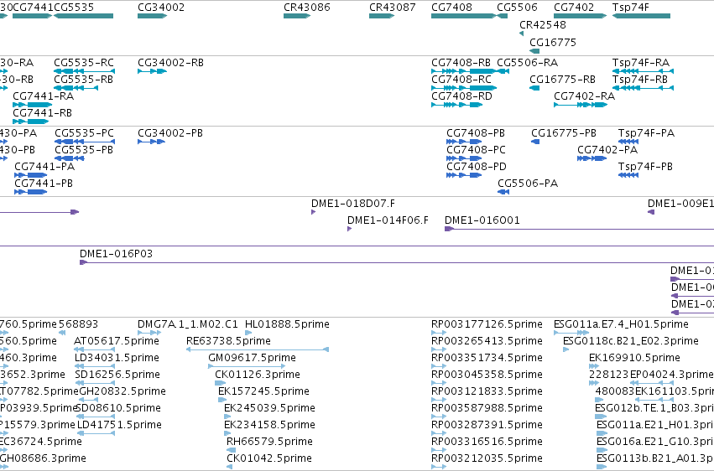
Task: Select EST ESG0118c.B21_E02.3prime
Action: (x=566, y=349)
